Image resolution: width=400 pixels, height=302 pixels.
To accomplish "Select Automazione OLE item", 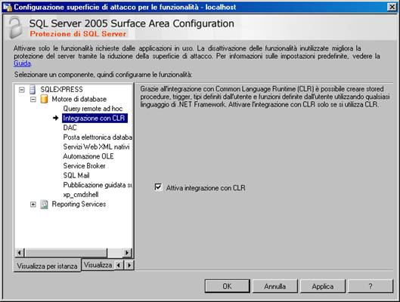I will 88,156.
